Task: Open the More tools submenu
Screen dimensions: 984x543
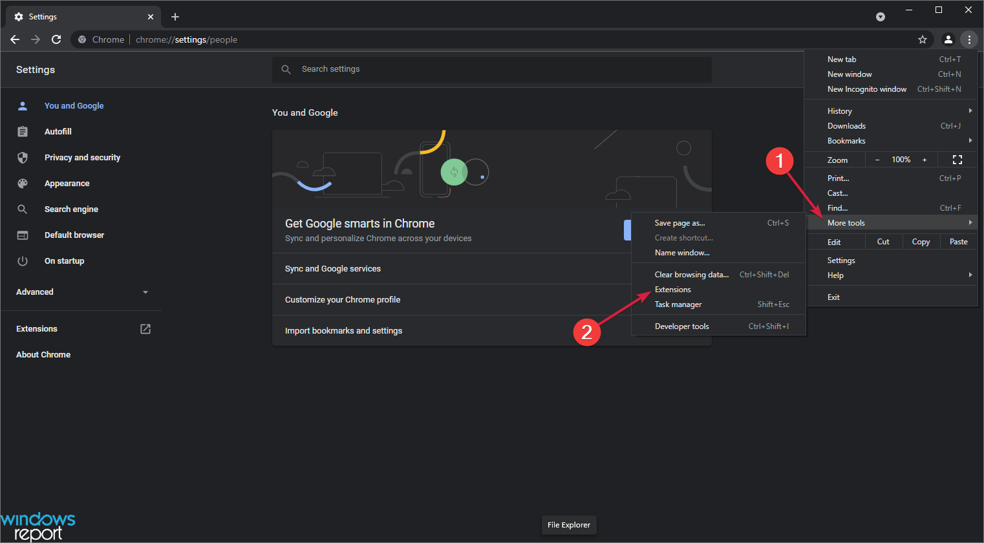Action: click(x=892, y=223)
